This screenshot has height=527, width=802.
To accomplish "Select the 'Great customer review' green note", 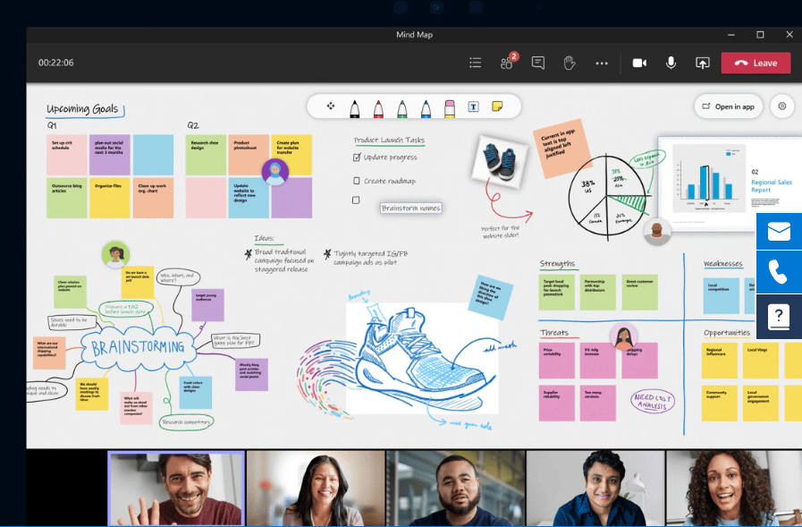I will coord(640,293).
